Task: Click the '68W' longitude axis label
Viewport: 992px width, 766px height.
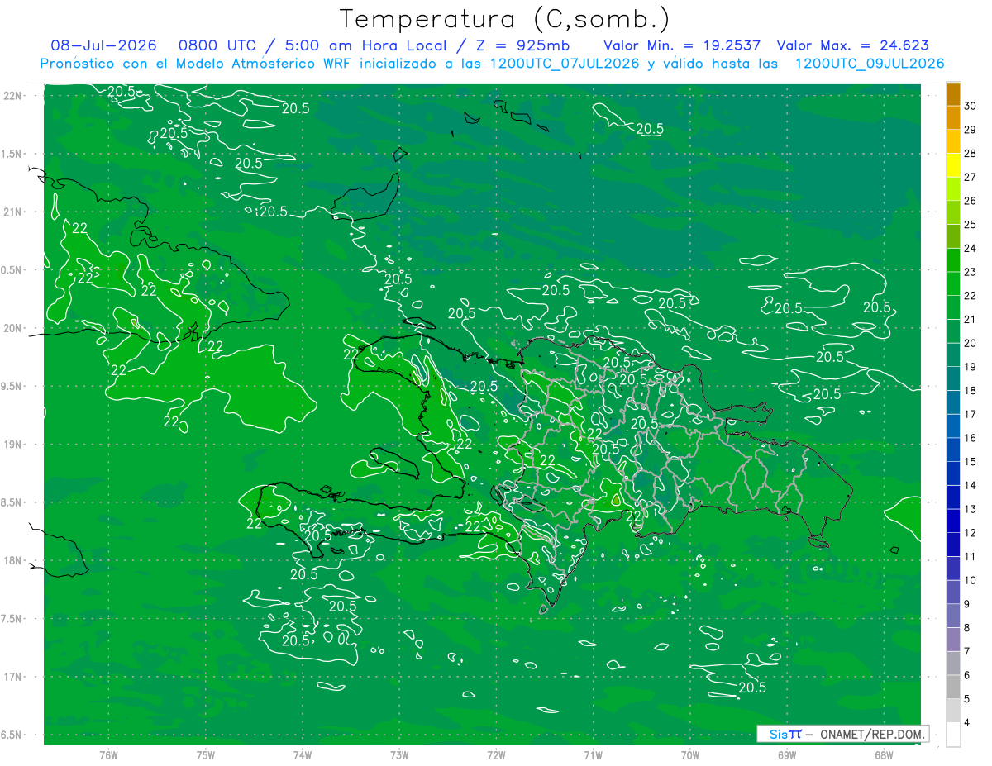Action: click(x=884, y=754)
